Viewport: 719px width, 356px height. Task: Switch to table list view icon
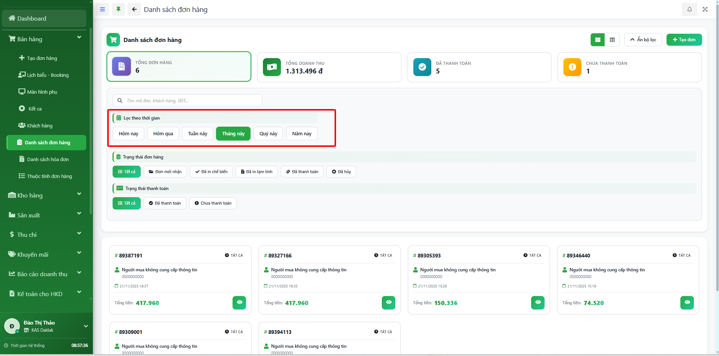coord(612,40)
